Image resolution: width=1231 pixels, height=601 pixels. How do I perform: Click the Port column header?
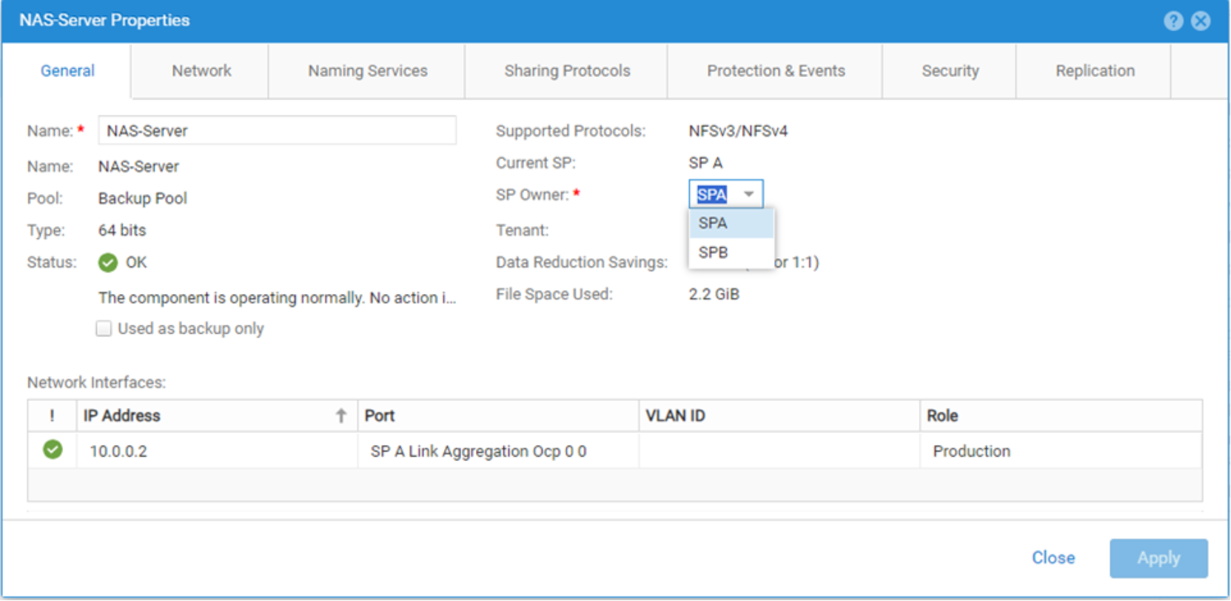pyautogui.click(x=498, y=416)
